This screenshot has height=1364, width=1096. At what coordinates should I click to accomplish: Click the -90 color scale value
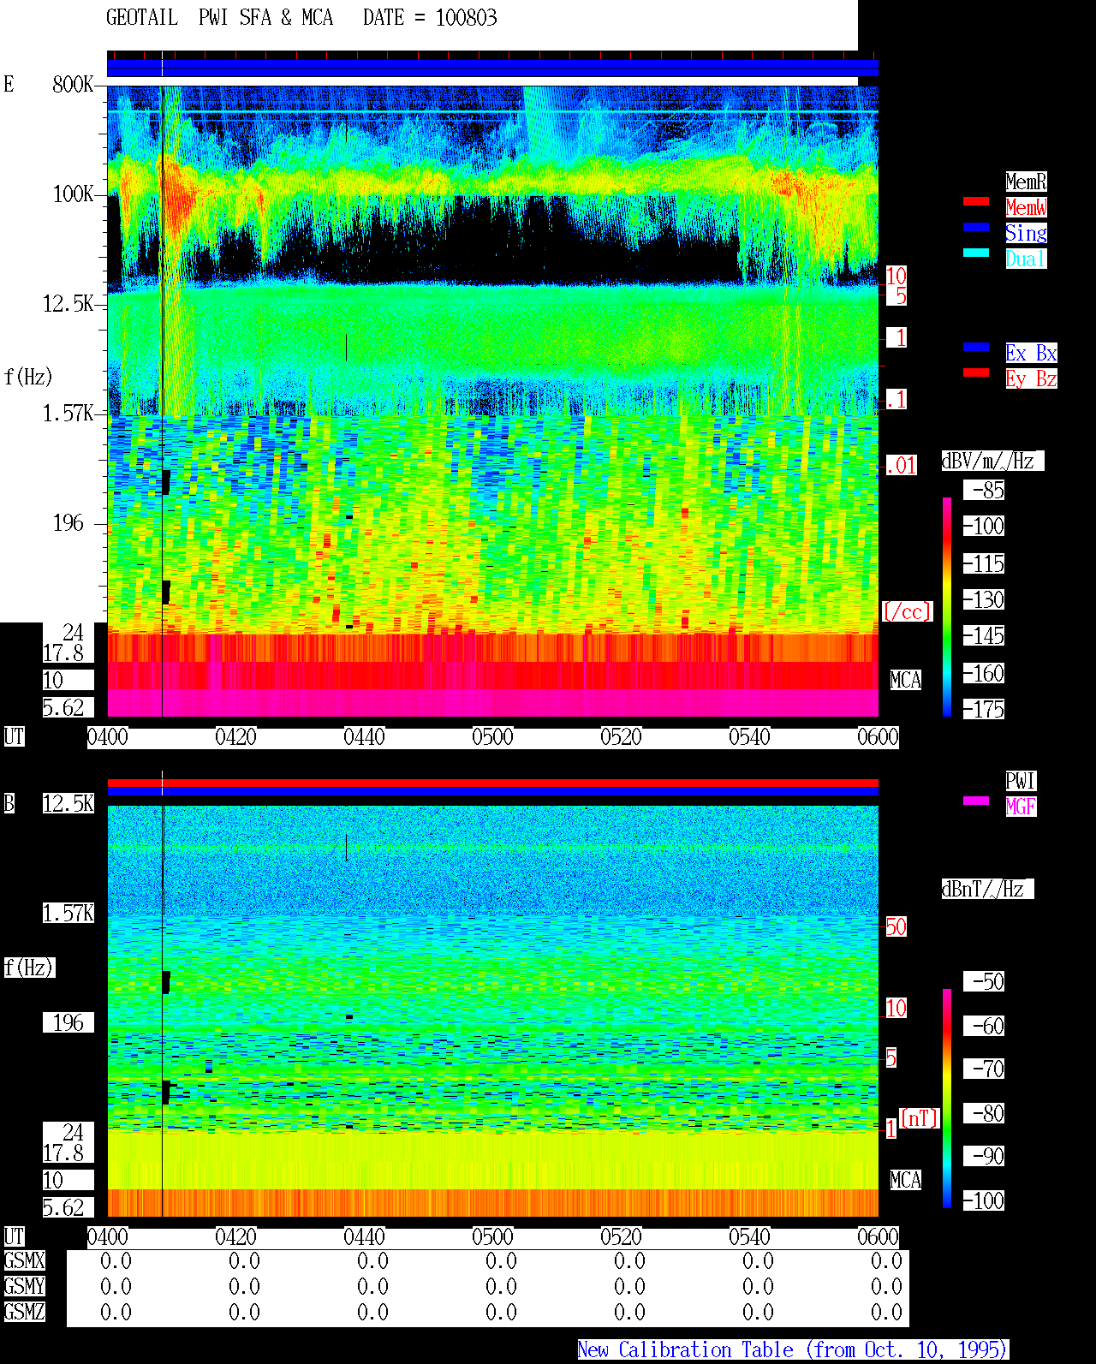984,1156
